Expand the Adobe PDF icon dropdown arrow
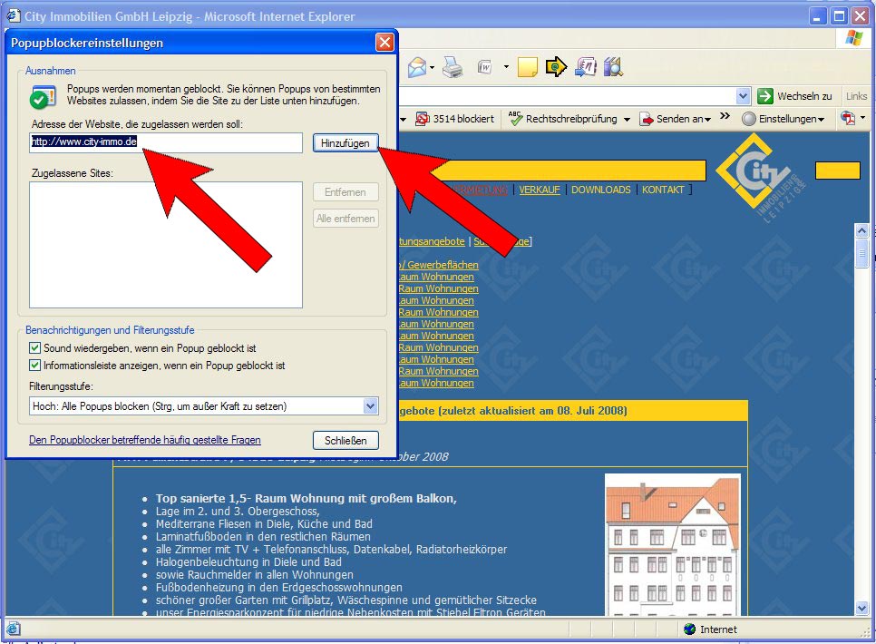Viewport: 876px width, 644px height. coord(863,117)
